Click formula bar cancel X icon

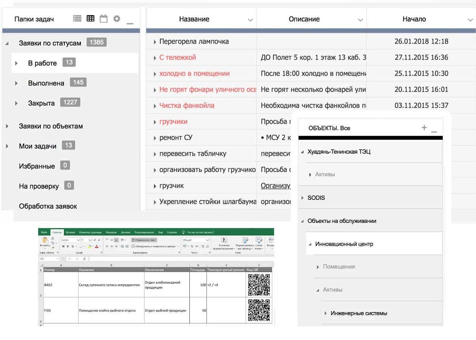click(x=70, y=259)
